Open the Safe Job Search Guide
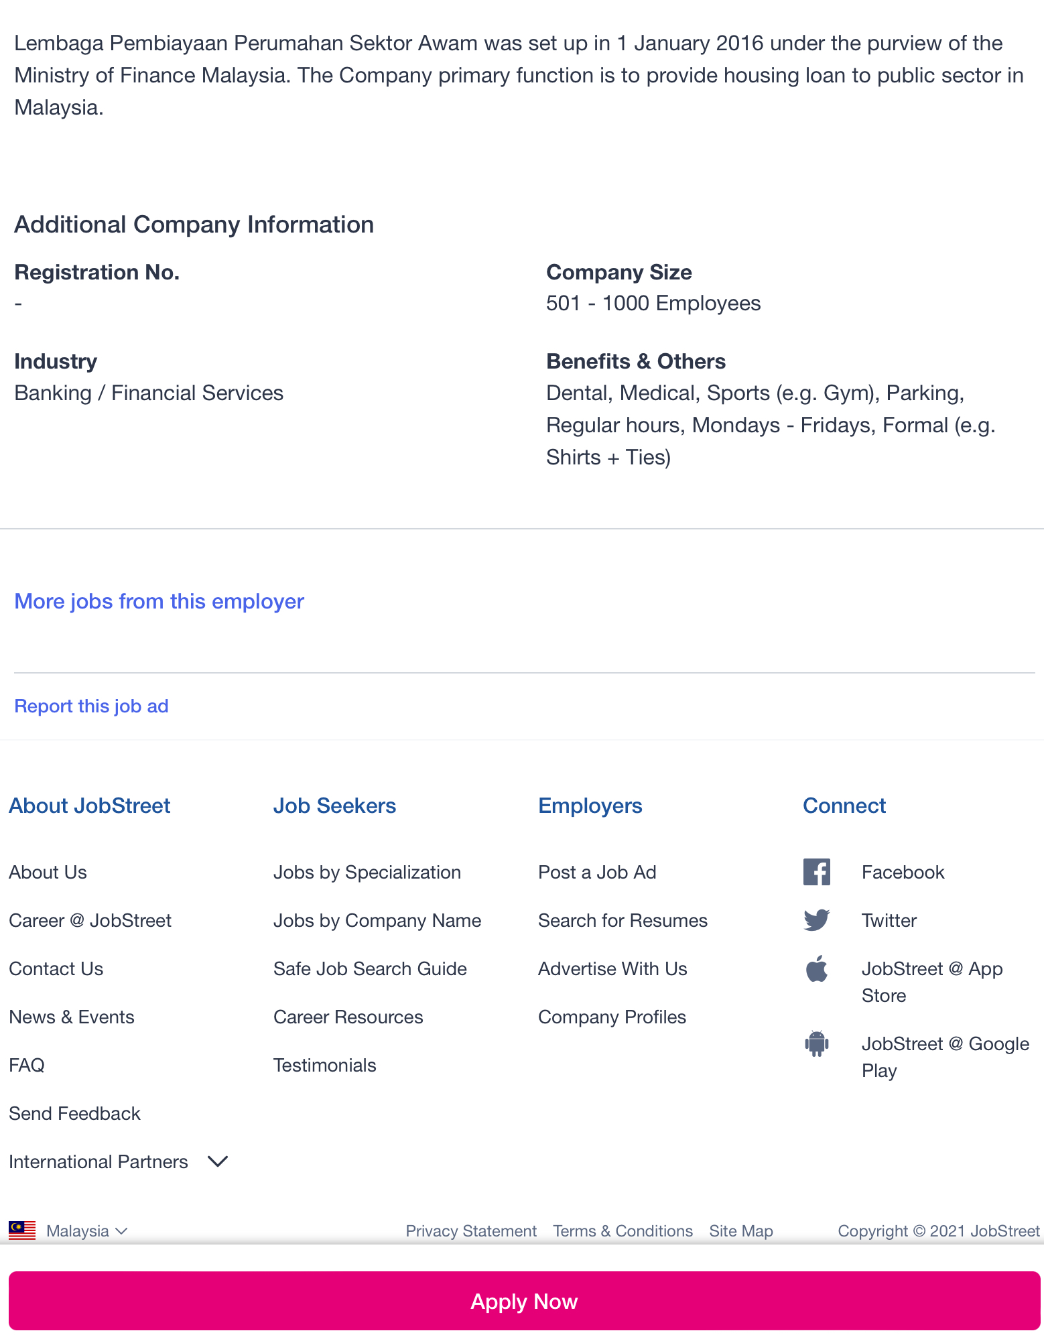The image size is (1044, 1337). click(x=370, y=969)
